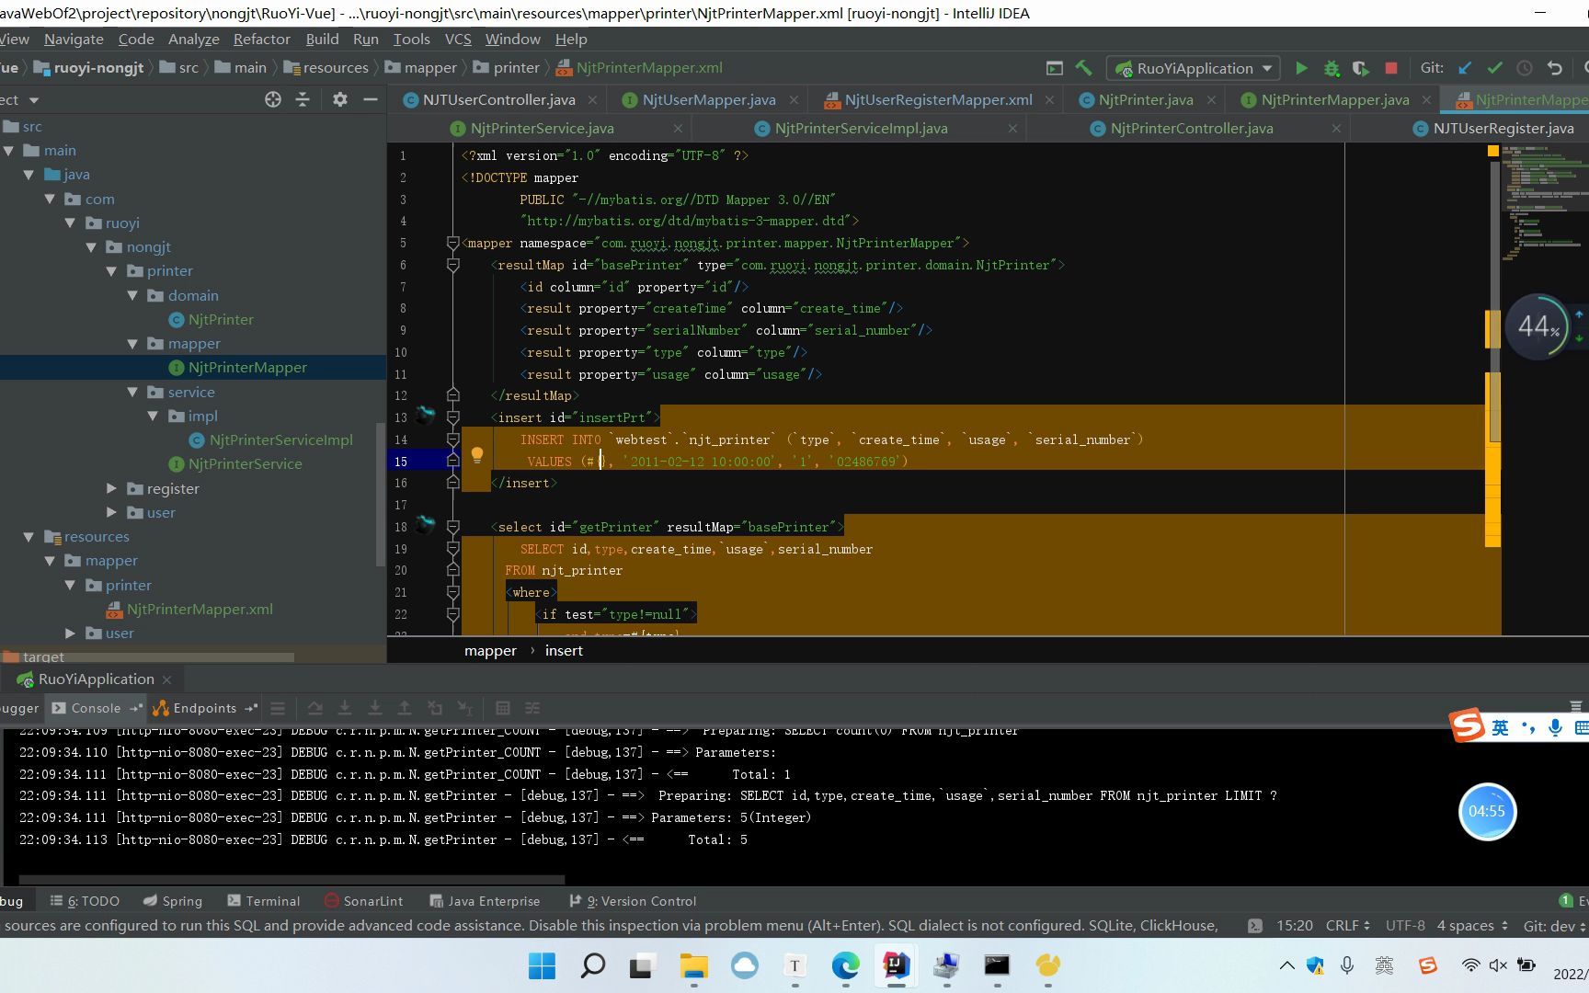The width and height of the screenshot is (1589, 993).
Task: Click the 04:55 blue timer circle
Action: pos(1486,811)
